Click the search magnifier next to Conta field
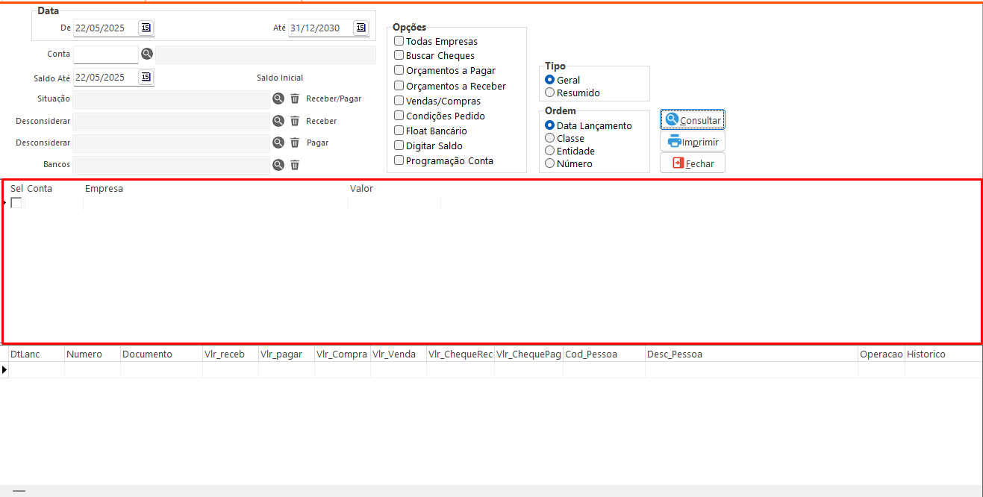This screenshot has width=983, height=497. coord(147,54)
